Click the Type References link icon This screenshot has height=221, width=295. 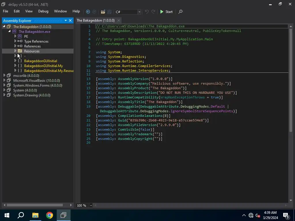[20, 41]
